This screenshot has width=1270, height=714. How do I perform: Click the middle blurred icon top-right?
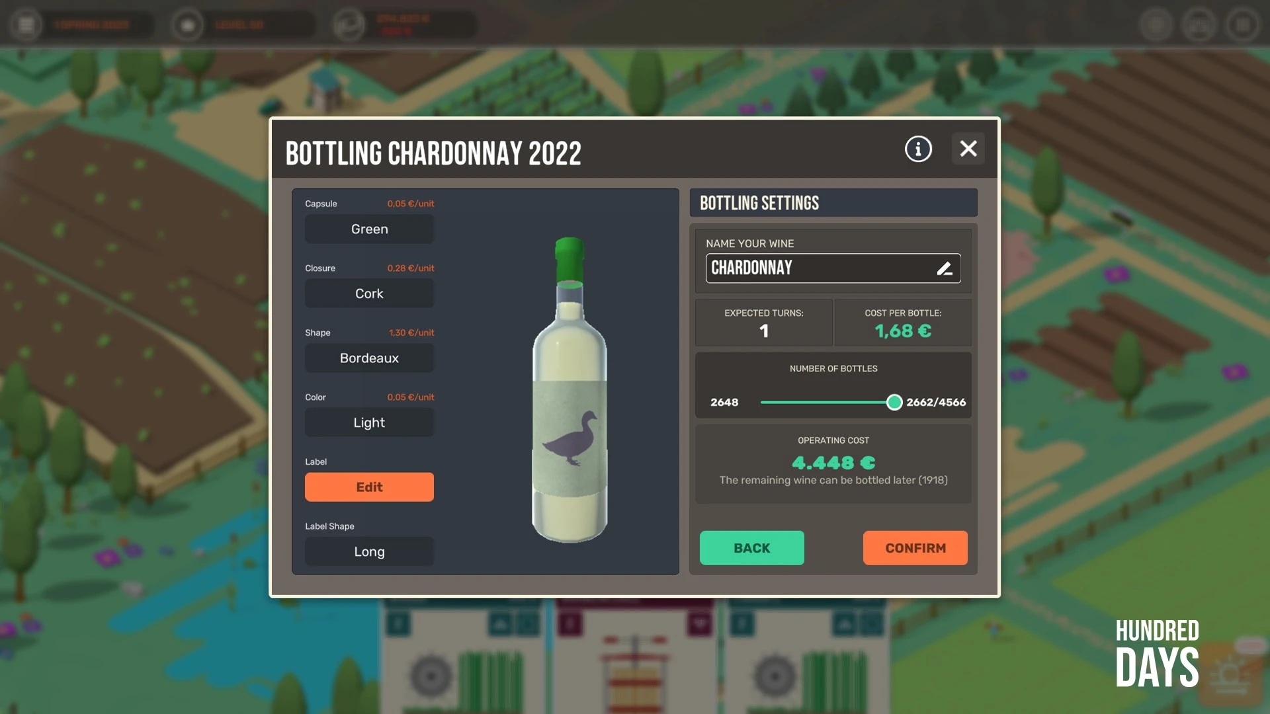click(x=1199, y=25)
